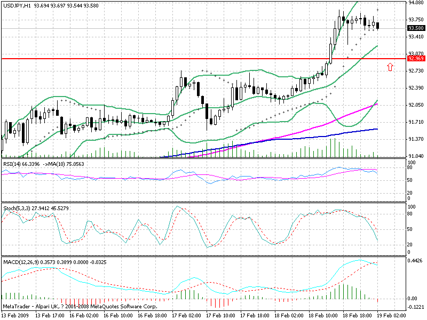427x320 pixels.
Task: Click the 92.390 price scale value
Action: click(x=416, y=88)
